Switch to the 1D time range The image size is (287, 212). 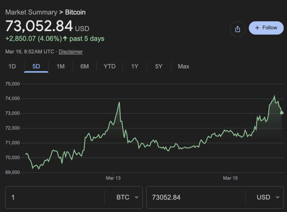[12, 66]
